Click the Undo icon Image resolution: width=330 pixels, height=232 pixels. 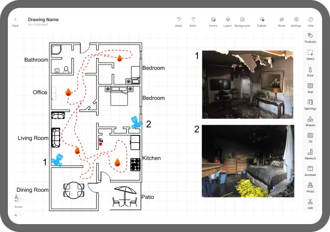point(179,20)
